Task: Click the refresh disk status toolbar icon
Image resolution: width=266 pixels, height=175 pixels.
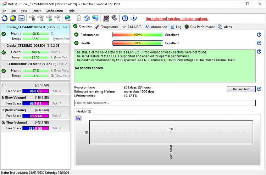Action: coord(5,18)
